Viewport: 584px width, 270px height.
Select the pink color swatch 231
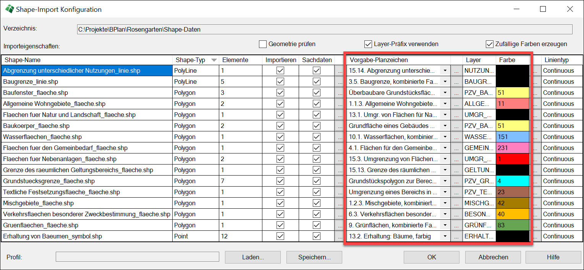pos(512,148)
